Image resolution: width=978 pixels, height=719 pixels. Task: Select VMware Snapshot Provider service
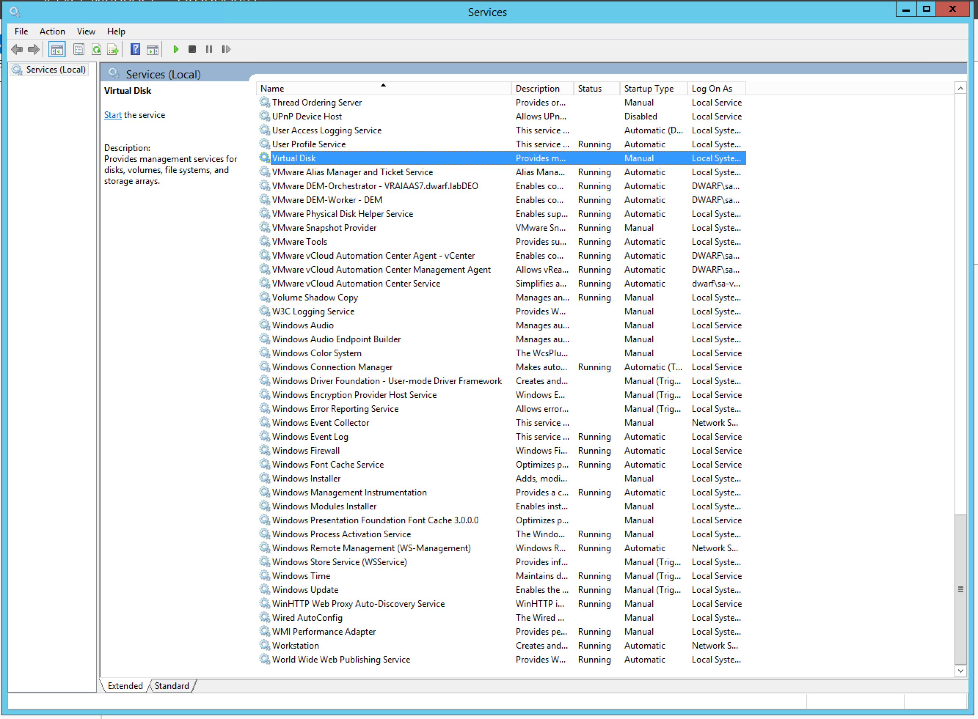pos(502,228)
